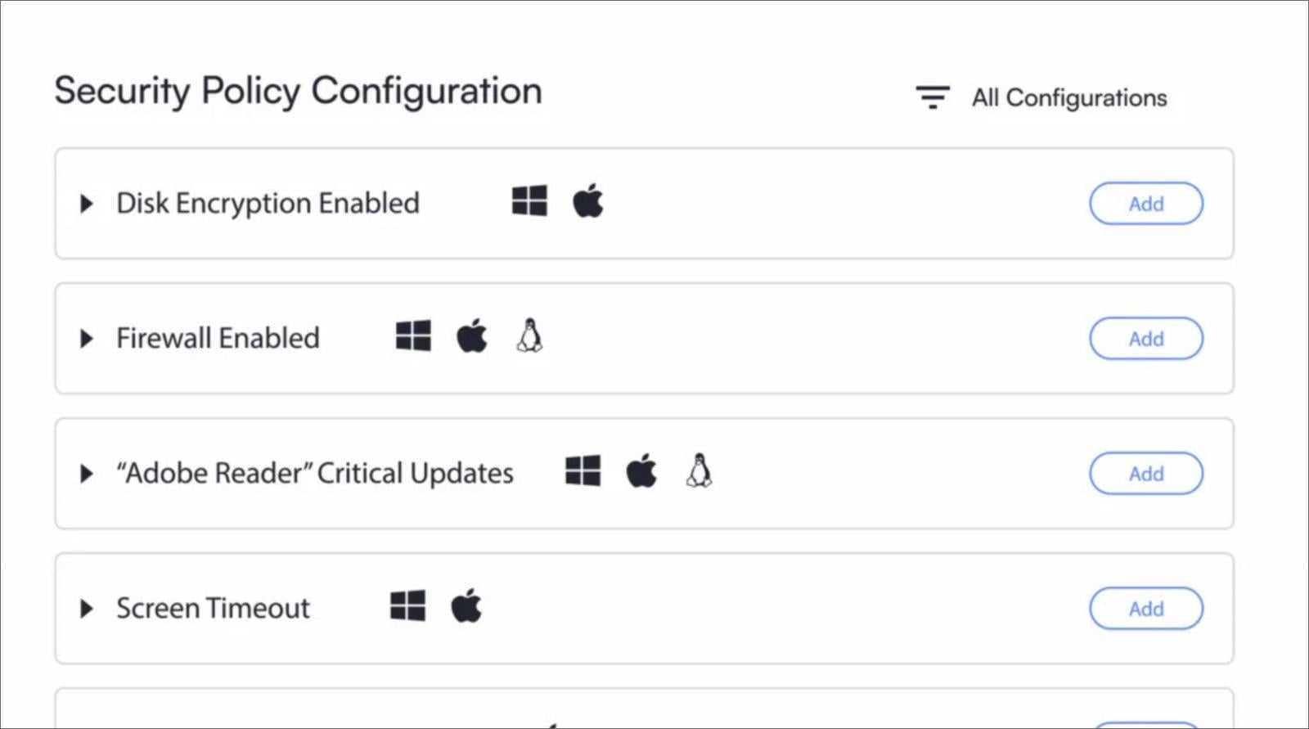Screen dimensions: 1309x729
Task: Expand the Screen Timeout policy row
Action: [x=87, y=608]
